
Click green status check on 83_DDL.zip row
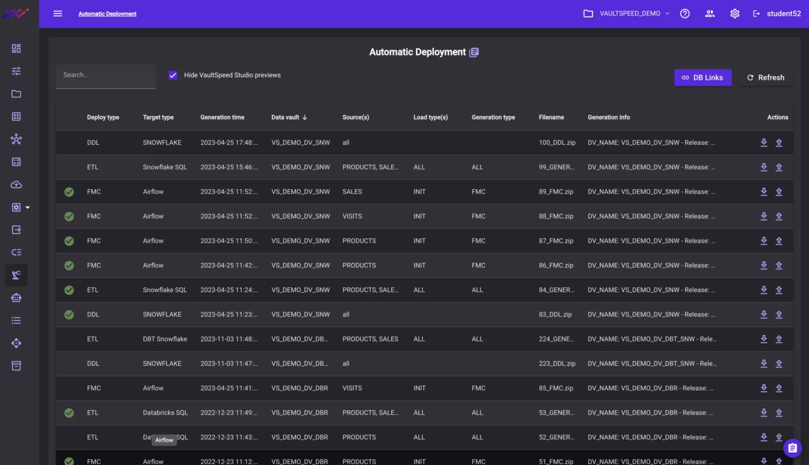tap(69, 315)
